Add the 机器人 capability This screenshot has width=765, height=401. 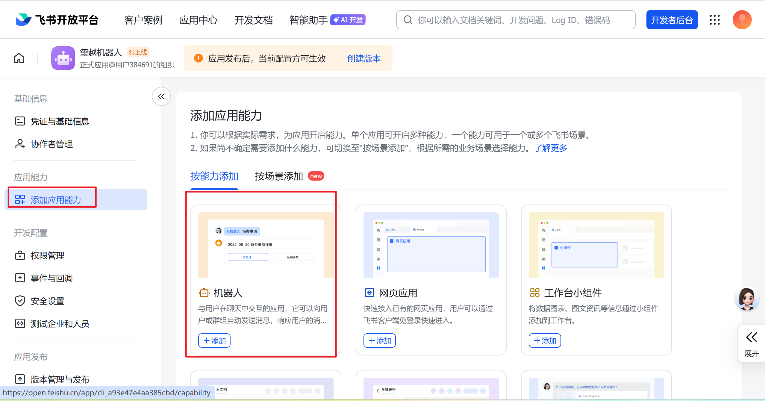point(214,341)
